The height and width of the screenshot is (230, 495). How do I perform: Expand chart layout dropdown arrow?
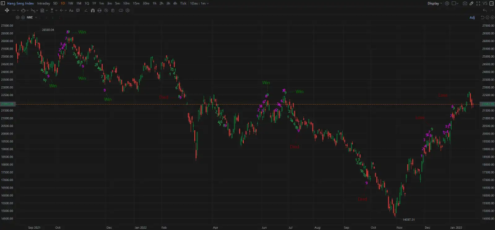[x=457, y=3]
